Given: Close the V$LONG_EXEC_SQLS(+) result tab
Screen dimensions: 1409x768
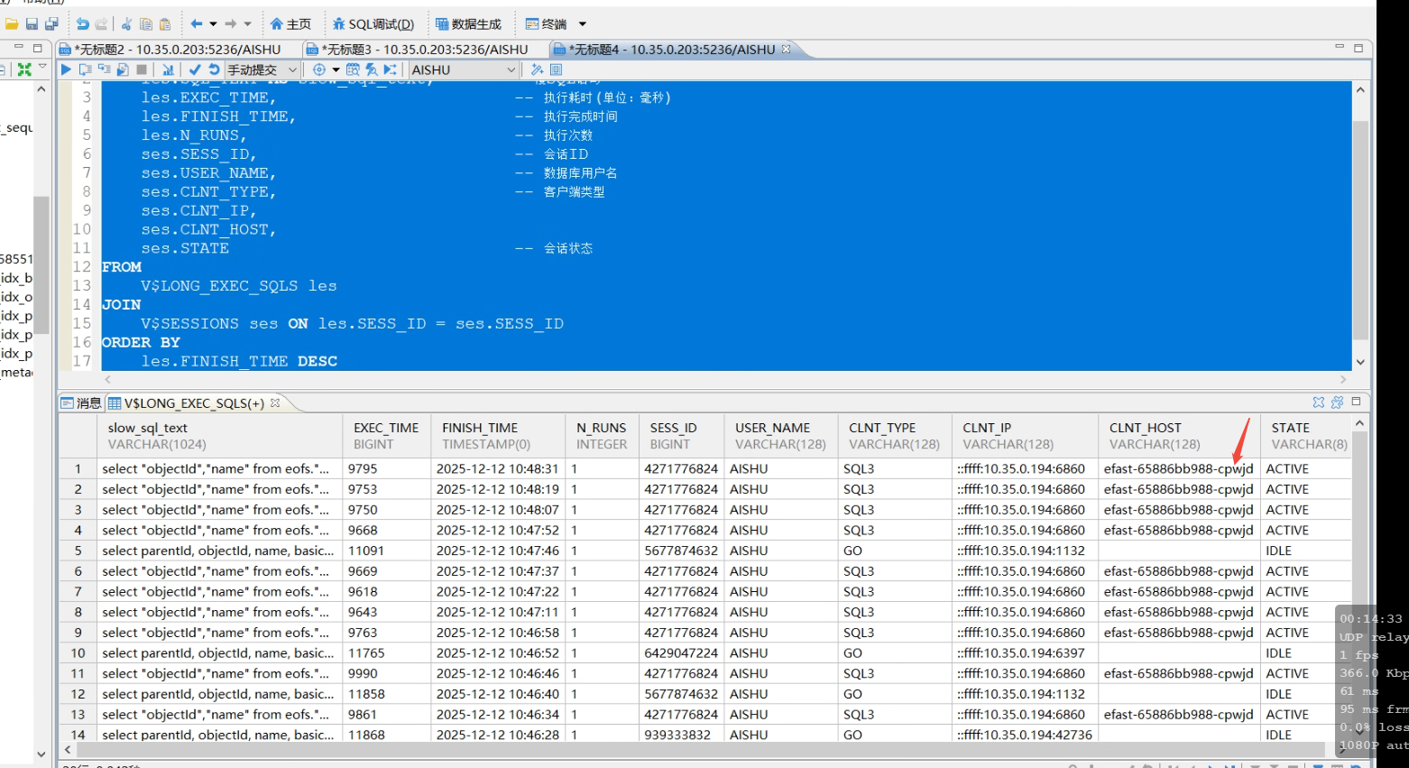Looking at the screenshot, I should (275, 403).
